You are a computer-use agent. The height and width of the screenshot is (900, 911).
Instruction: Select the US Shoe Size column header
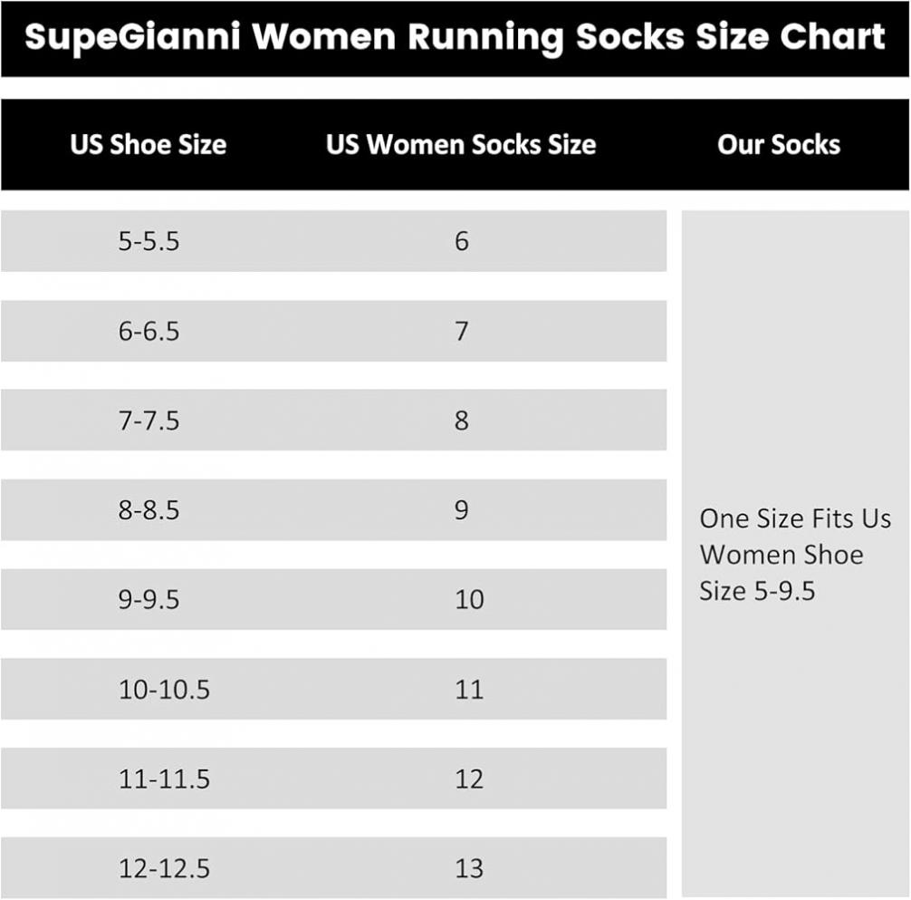coord(149,144)
